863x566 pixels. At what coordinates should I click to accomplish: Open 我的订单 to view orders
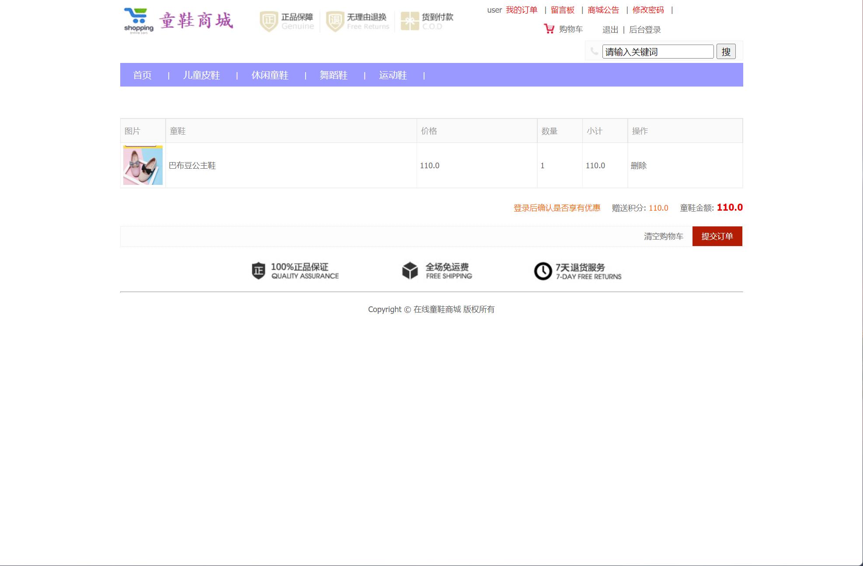[522, 10]
